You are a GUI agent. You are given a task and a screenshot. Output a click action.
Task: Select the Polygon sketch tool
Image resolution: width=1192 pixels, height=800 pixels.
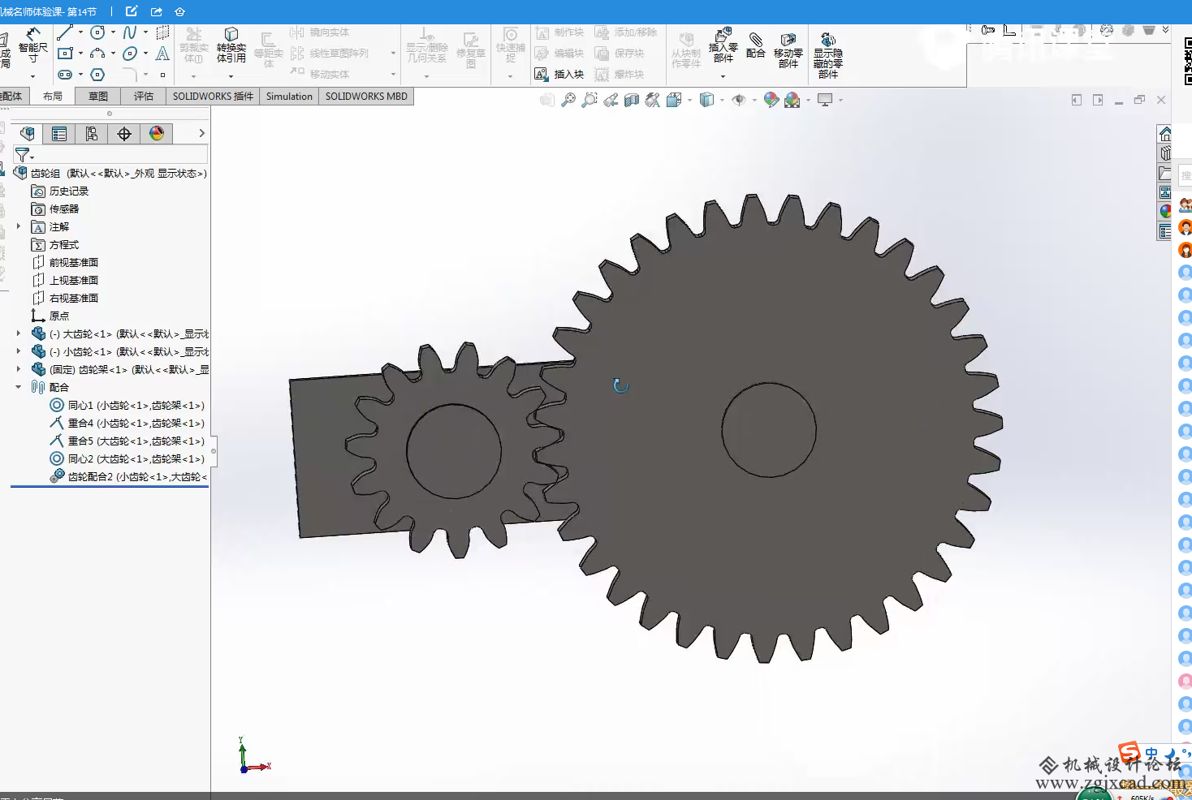tap(97, 75)
